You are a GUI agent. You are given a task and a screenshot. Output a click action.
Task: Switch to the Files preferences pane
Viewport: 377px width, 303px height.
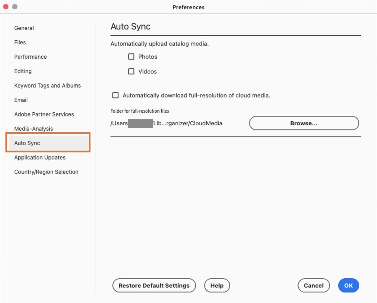pyautogui.click(x=20, y=42)
